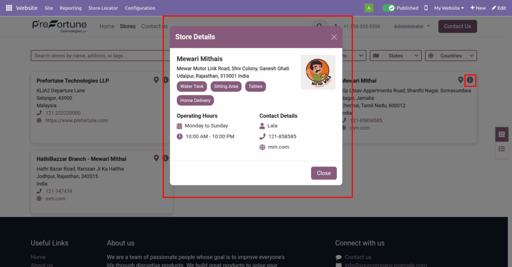Call Prefortune number 121-222220000

[62, 113]
